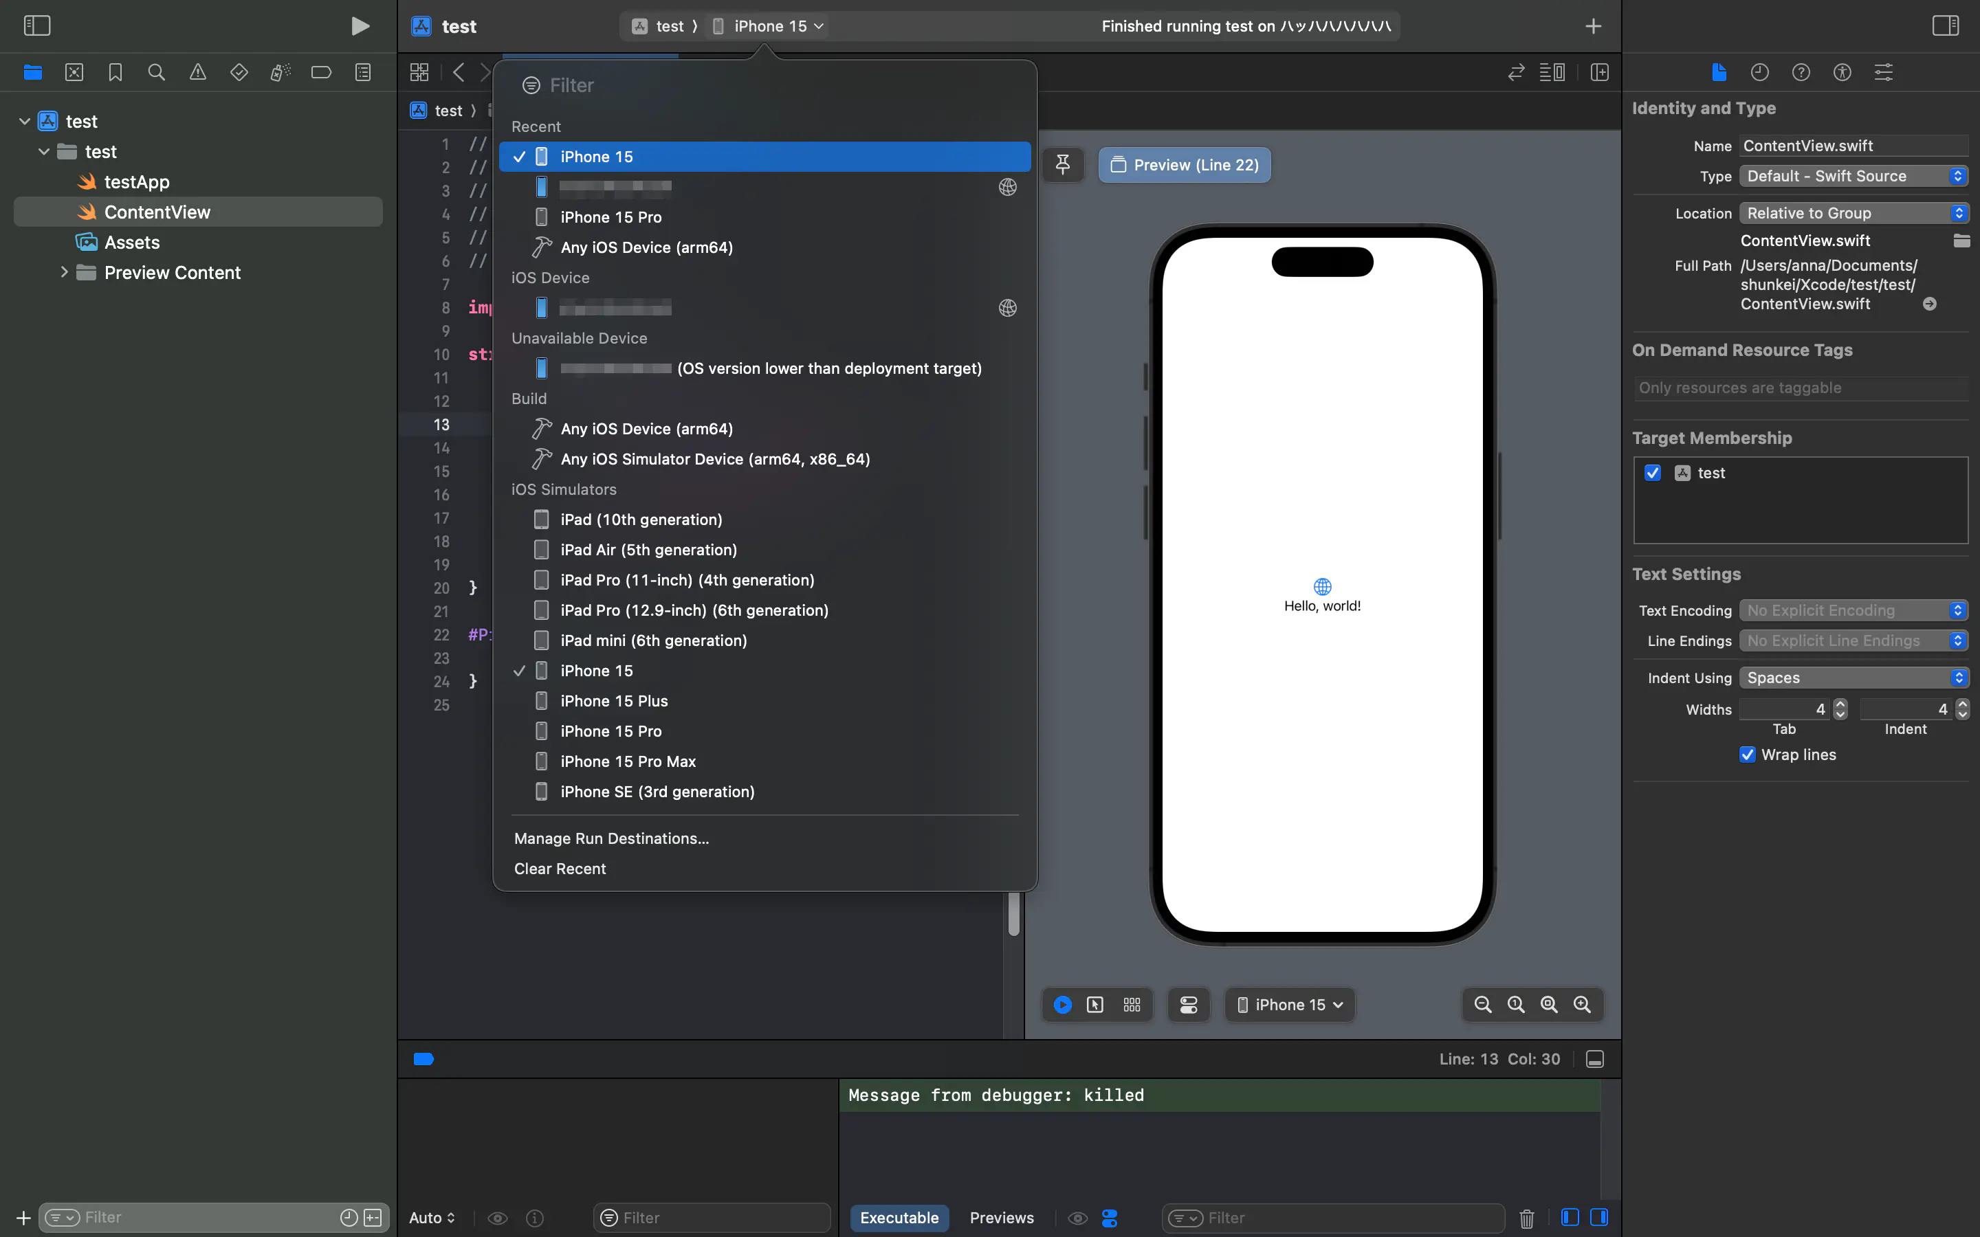Viewport: 1980px width, 1237px height.
Task: Reveal ContentView.swift in Finder via arrow
Action: click(1929, 304)
